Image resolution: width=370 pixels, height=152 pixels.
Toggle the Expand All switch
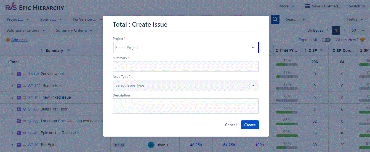pyautogui.click(x=326, y=40)
